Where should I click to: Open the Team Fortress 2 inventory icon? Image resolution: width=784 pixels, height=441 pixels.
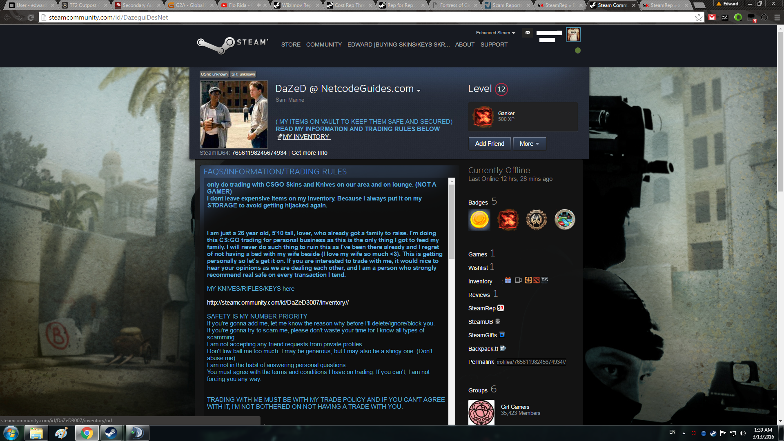coord(528,280)
